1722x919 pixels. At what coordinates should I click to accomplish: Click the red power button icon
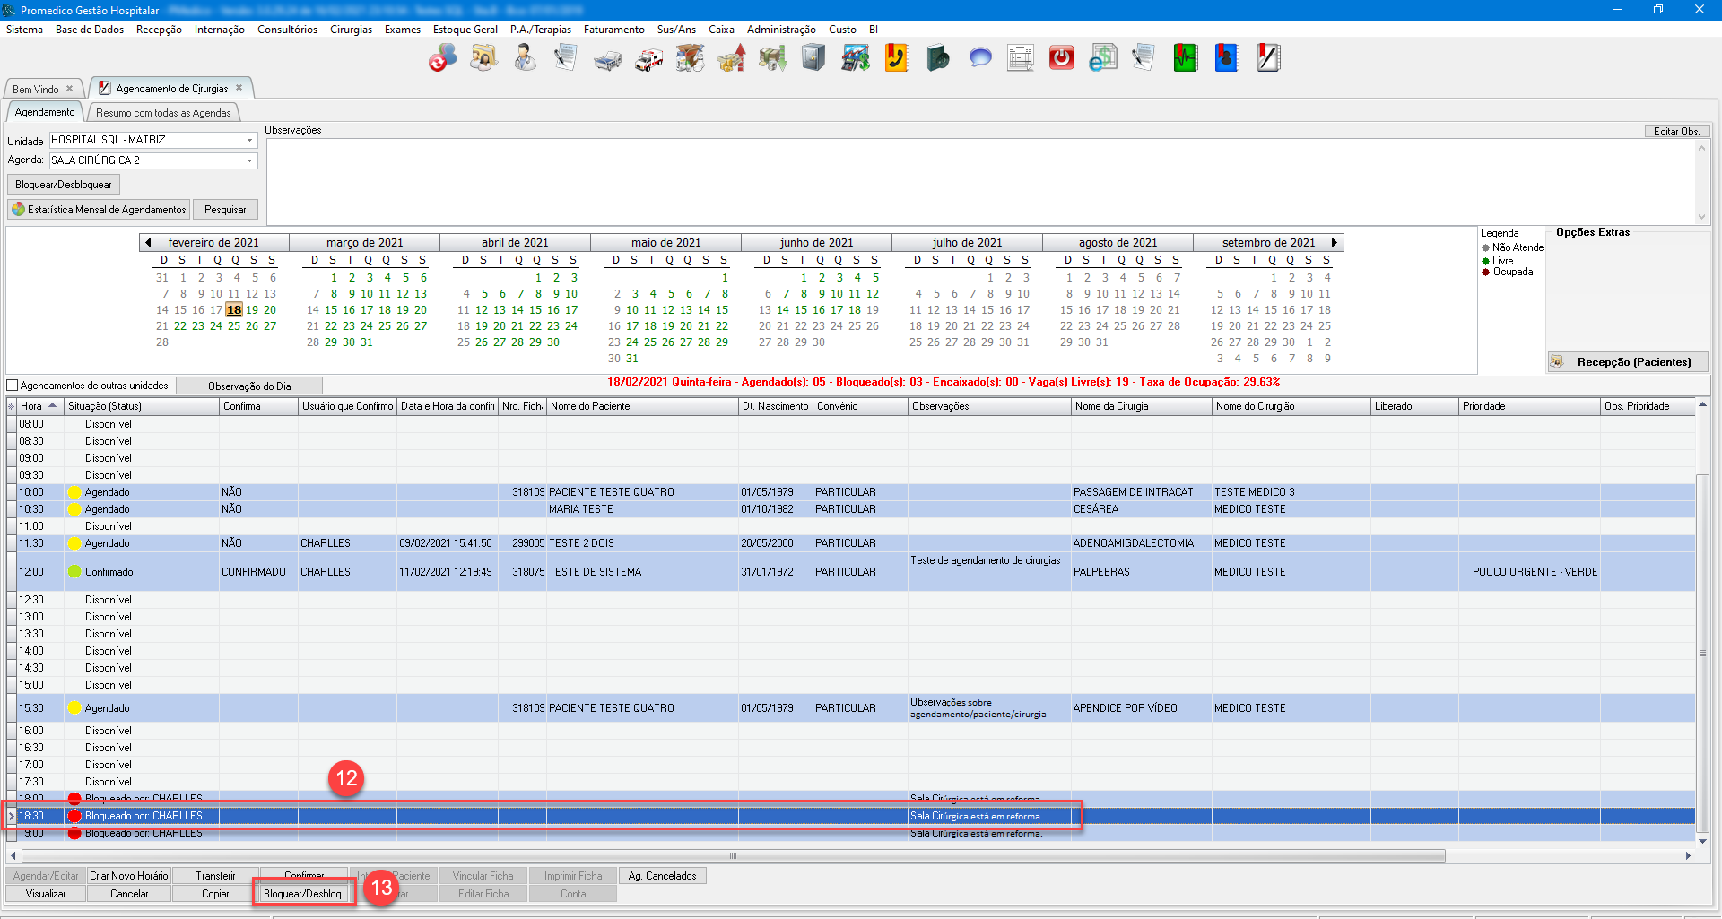tap(1061, 59)
